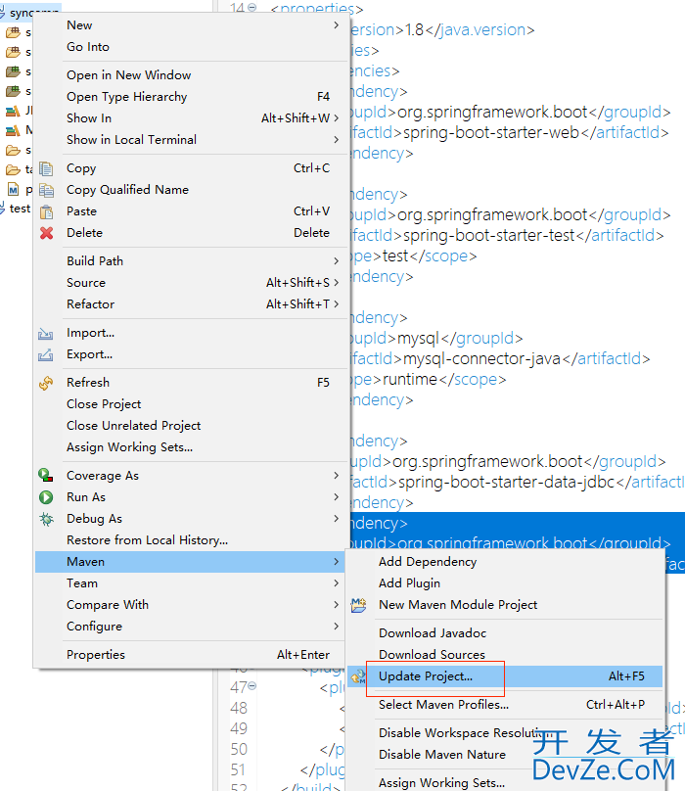This screenshot has height=791, width=685.
Task: Click Update Project... menu item
Action: [505, 676]
